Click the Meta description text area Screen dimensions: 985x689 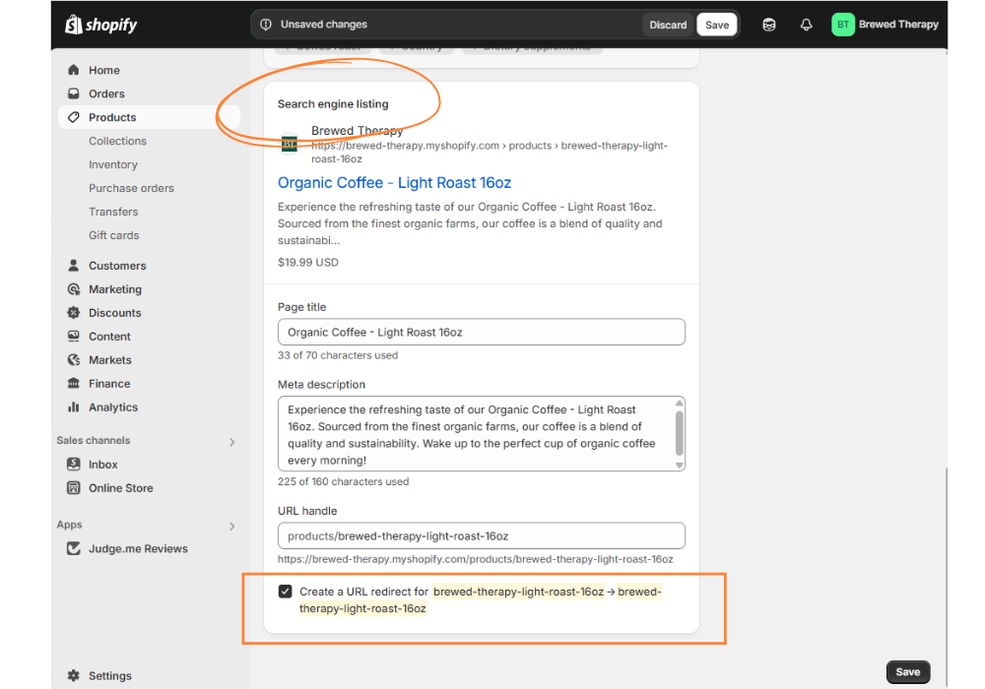pos(482,434)
